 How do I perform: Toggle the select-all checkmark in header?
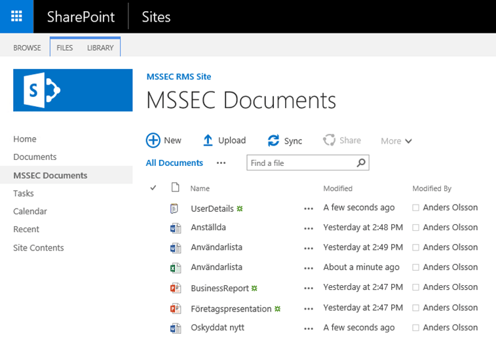(153, 188)
